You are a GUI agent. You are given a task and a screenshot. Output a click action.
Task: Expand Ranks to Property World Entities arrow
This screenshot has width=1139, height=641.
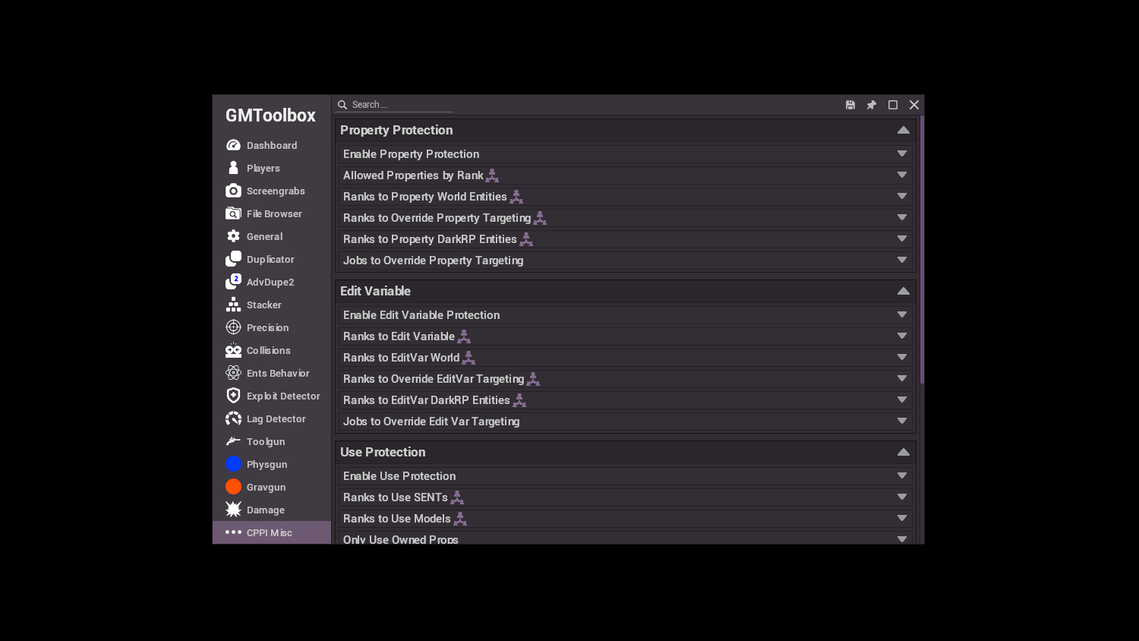pyautogui.click(x=902, y=196)
